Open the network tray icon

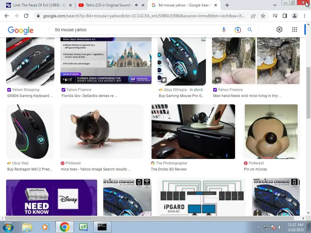coord(266,227)
